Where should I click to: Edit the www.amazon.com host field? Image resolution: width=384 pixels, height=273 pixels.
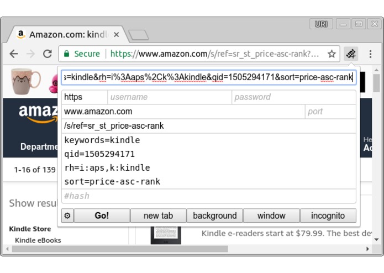(x=183, y=112)
